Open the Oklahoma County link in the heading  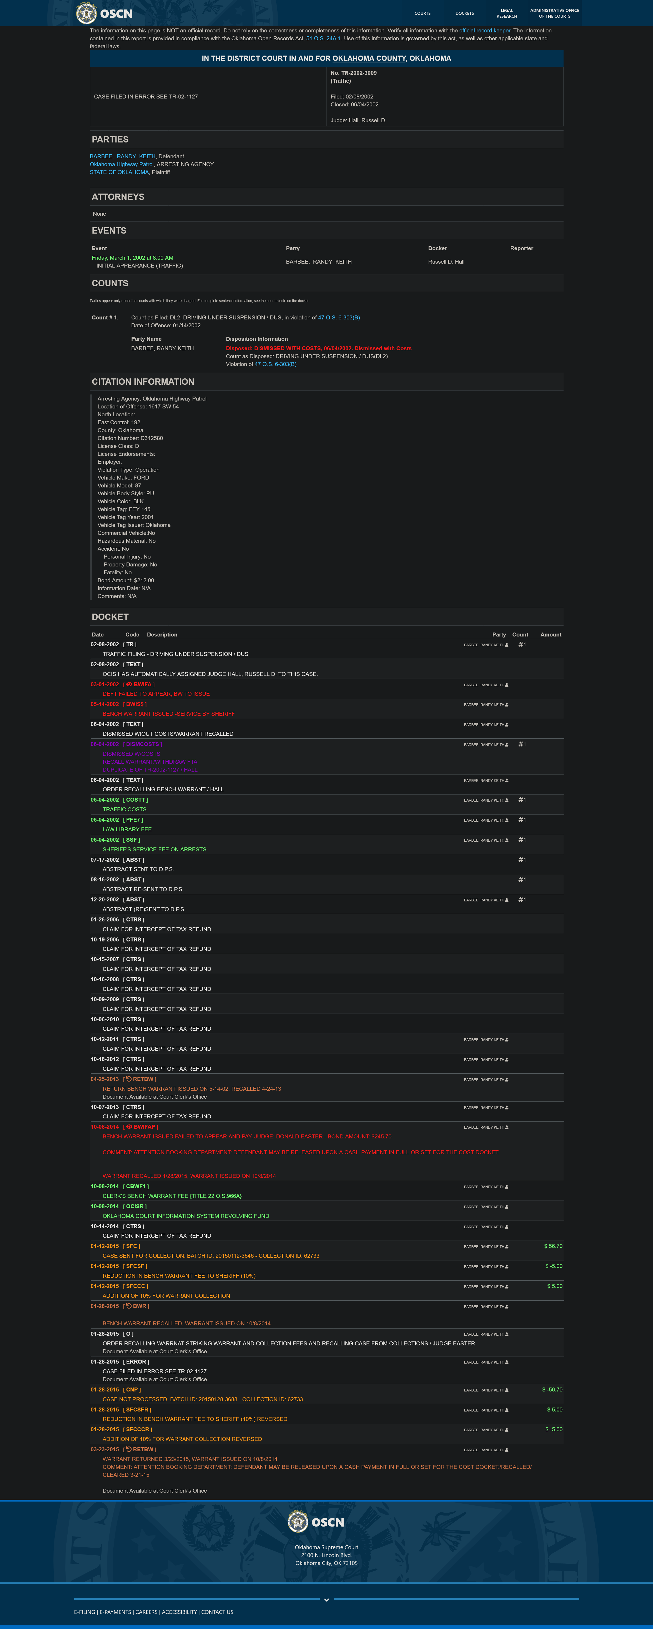tap(369, 58)
